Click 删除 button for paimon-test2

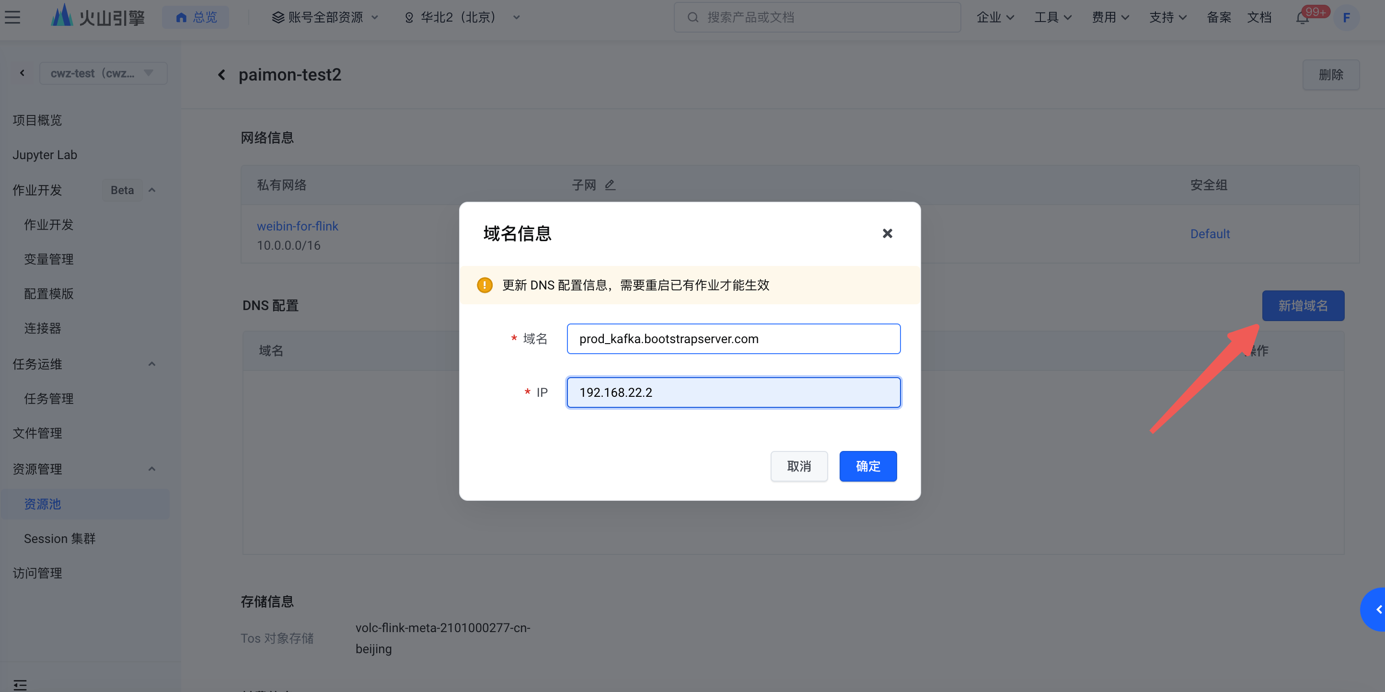coord(1331,75)
